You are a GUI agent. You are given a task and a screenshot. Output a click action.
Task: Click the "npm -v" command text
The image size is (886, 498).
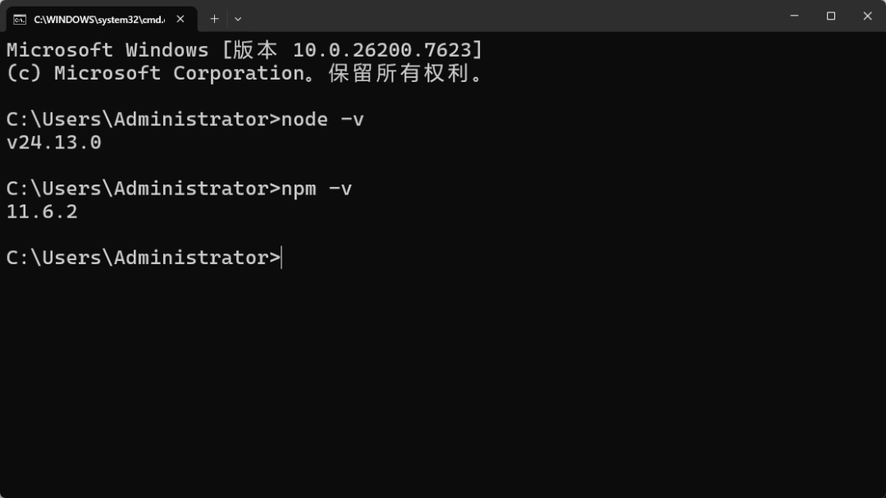pos(317,189)
